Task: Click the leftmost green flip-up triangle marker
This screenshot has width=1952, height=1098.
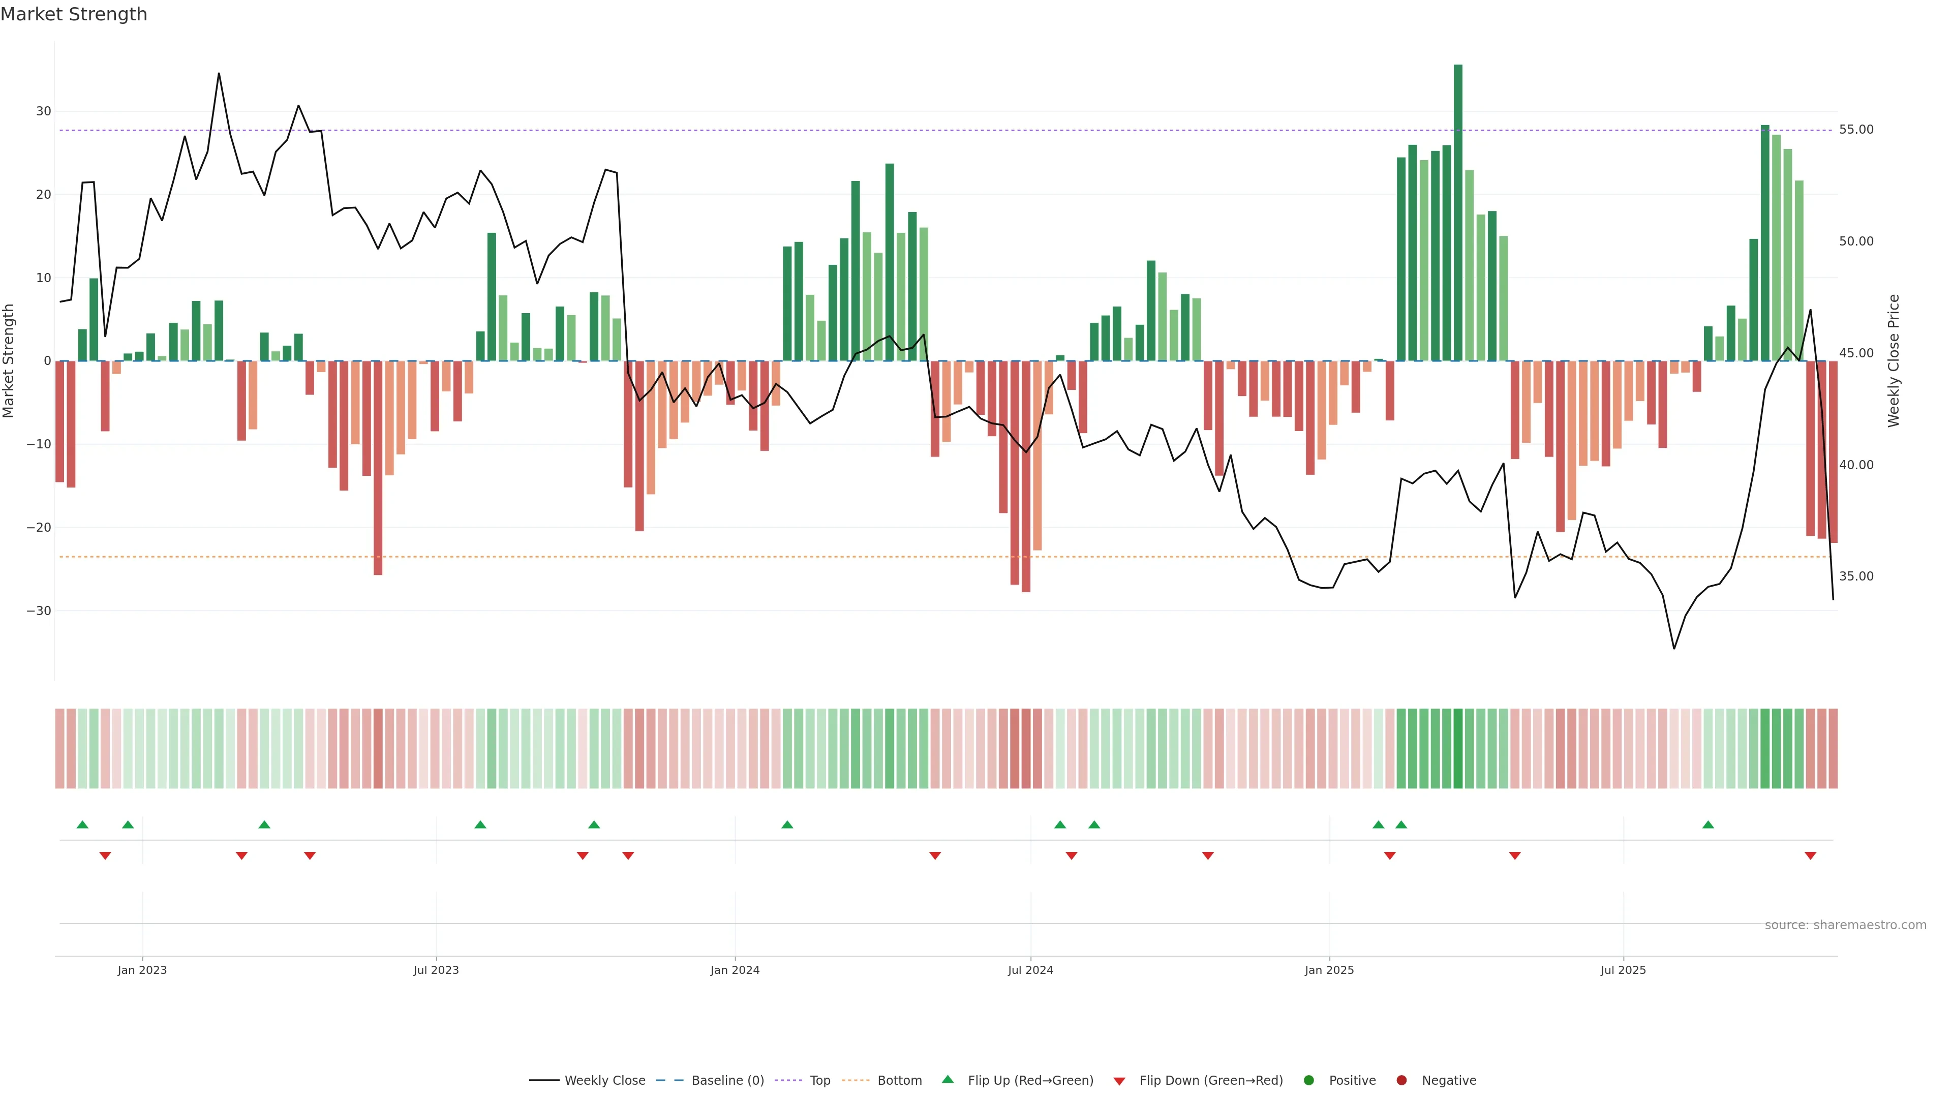Action: (x=82, y=825)
